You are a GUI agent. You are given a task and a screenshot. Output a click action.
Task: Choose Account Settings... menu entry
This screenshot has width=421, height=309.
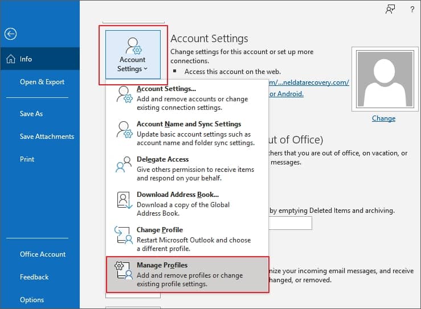[x=187, y=98]
